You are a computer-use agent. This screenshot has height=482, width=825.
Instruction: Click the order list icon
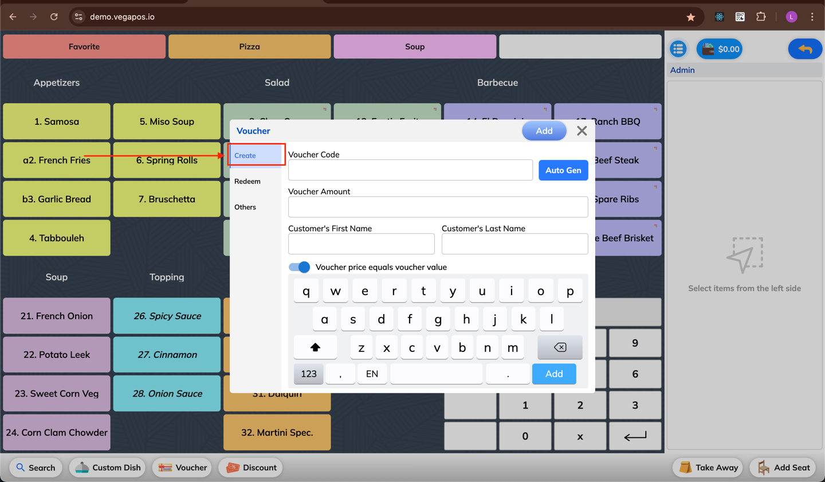(x=678, y=49)
